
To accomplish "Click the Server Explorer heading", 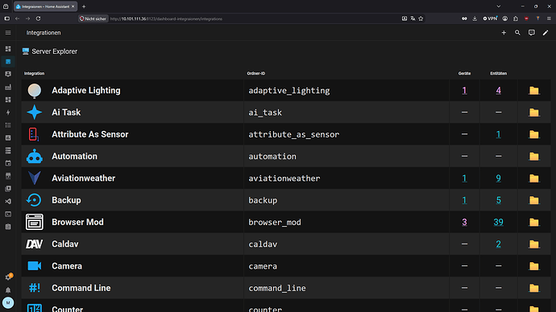I will tap(54, 51).
